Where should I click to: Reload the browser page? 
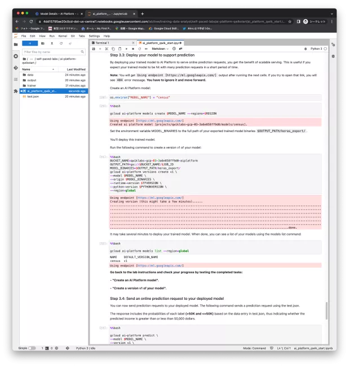pyautogui.click(x=31, y=21)
